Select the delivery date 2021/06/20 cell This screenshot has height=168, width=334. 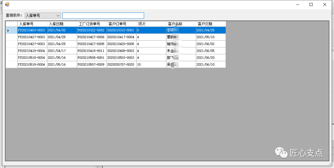(210, 58)
